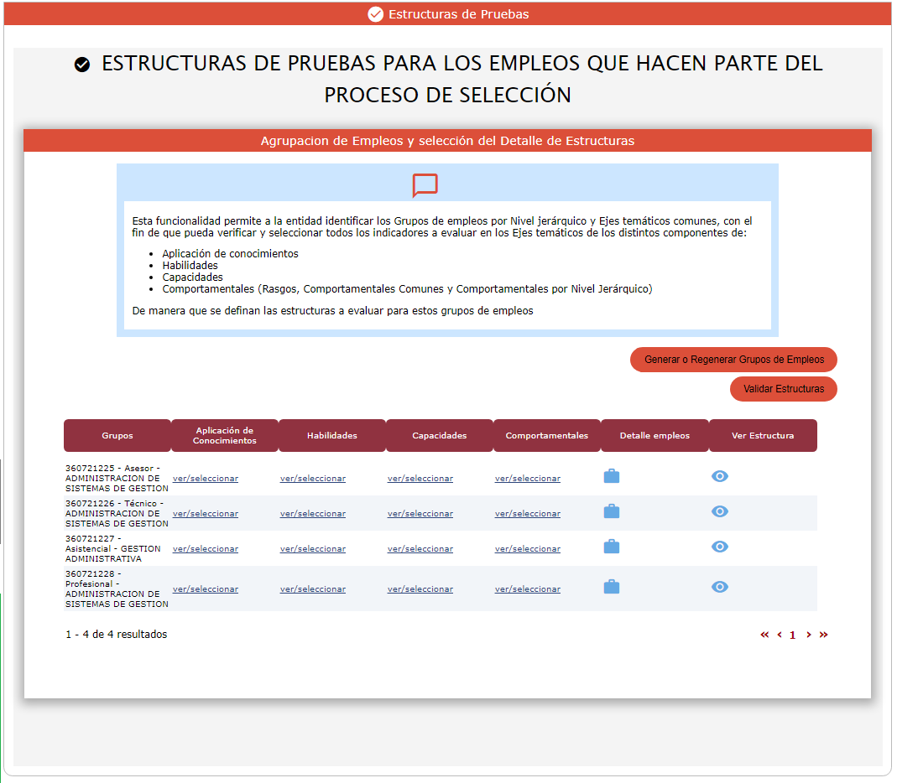Open briefcase icon for Técnico group 360721226
Screen dimensions: 897x783
click(x=612, y=511)
